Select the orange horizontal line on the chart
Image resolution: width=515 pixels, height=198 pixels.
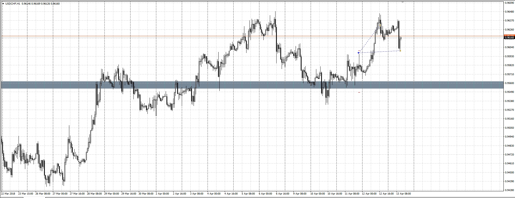point(252,36)
